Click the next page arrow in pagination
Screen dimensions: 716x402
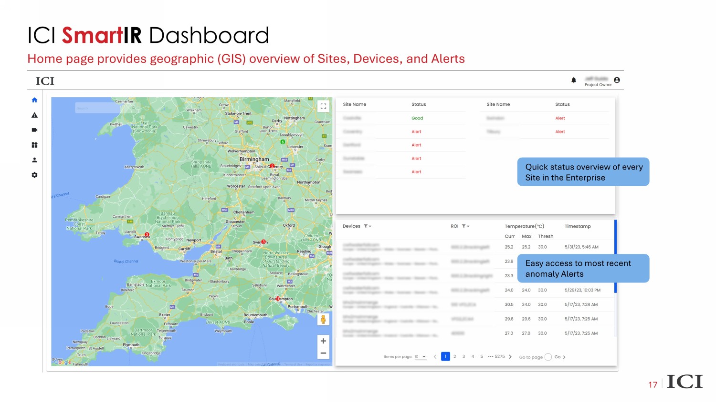pyautogui.click(x=510, y=357)
